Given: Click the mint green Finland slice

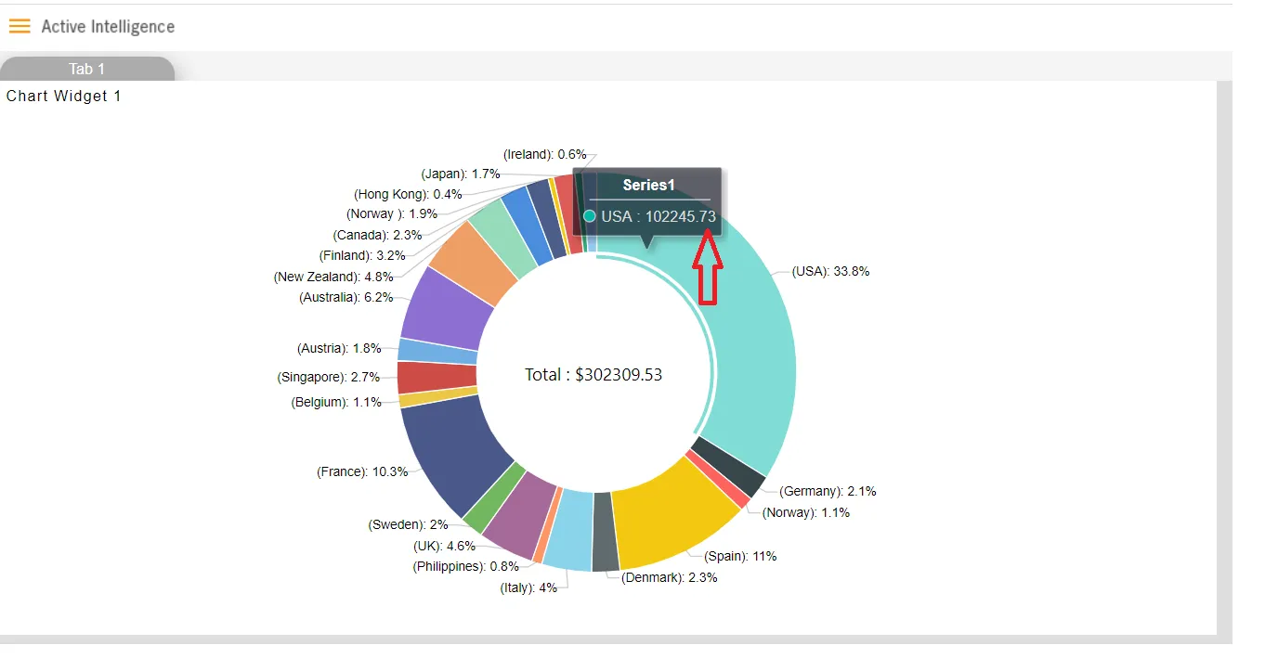Looking at the screenshot, I should tap(502, 238).
